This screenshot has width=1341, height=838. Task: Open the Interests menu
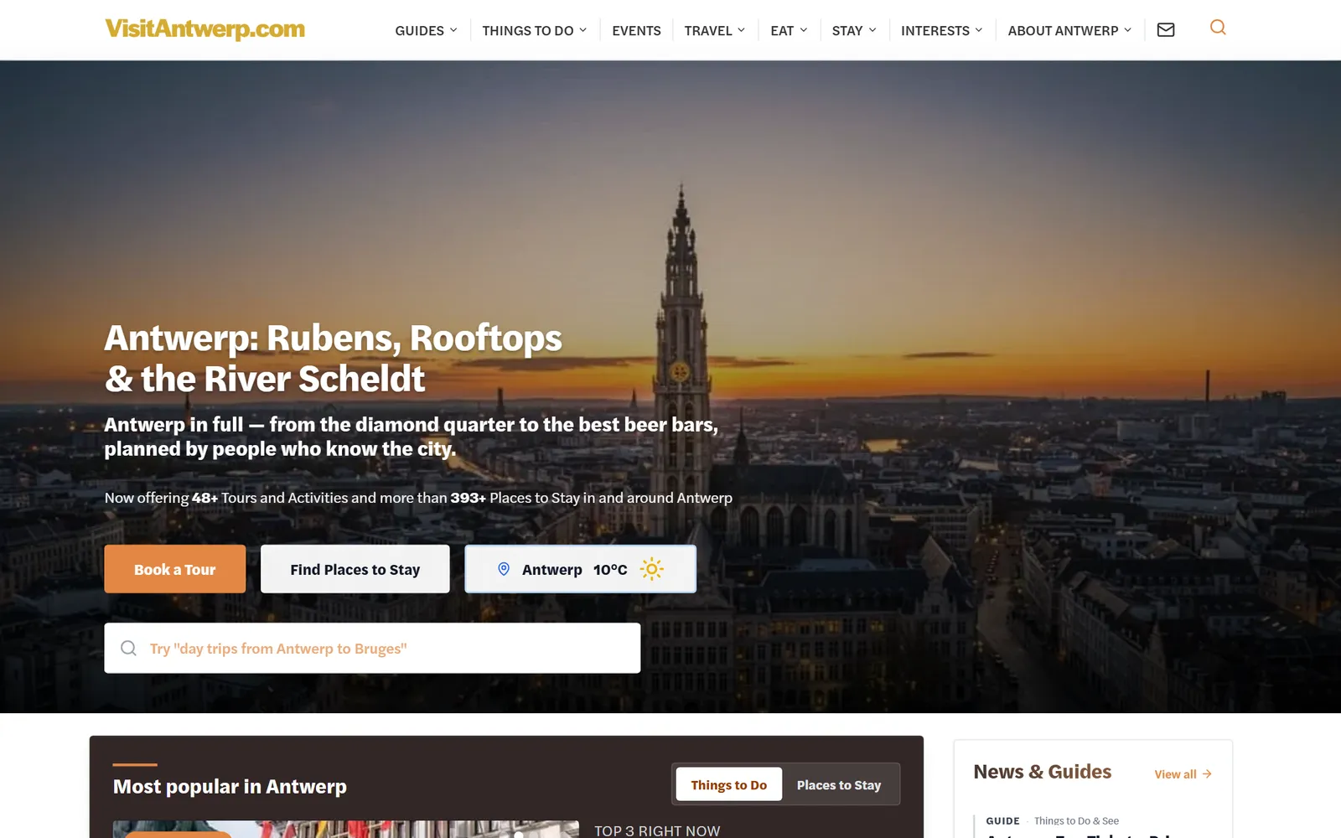pyautogui.click(x=935, y=31)
